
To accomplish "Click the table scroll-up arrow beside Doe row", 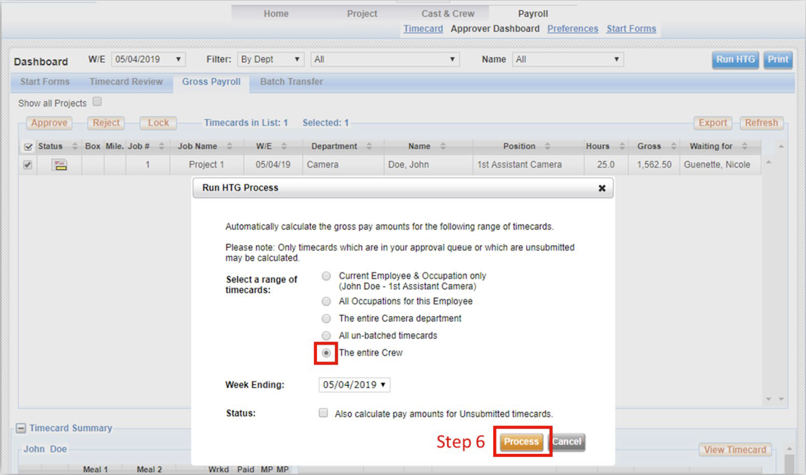I will click(x=768, y=162).
